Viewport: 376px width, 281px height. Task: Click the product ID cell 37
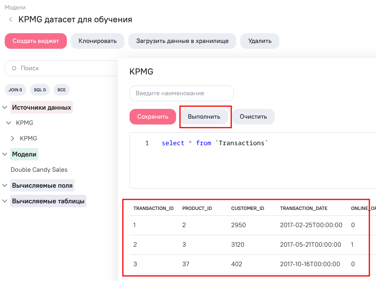coord(186,264)
